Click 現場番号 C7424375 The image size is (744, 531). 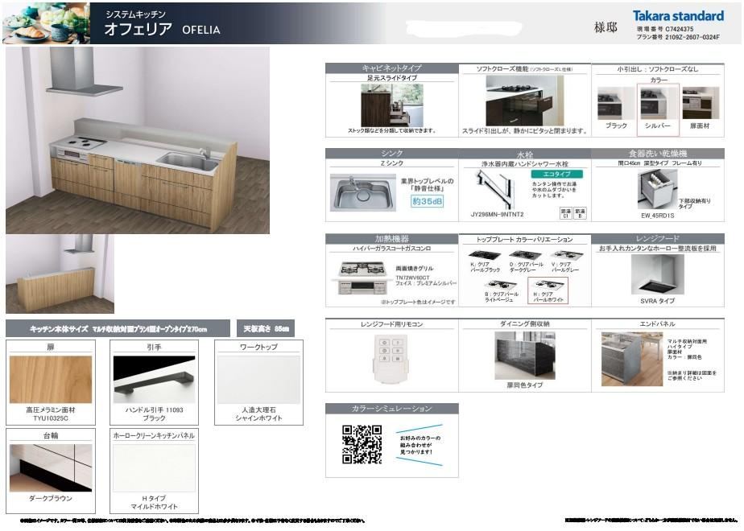(665, 30)
